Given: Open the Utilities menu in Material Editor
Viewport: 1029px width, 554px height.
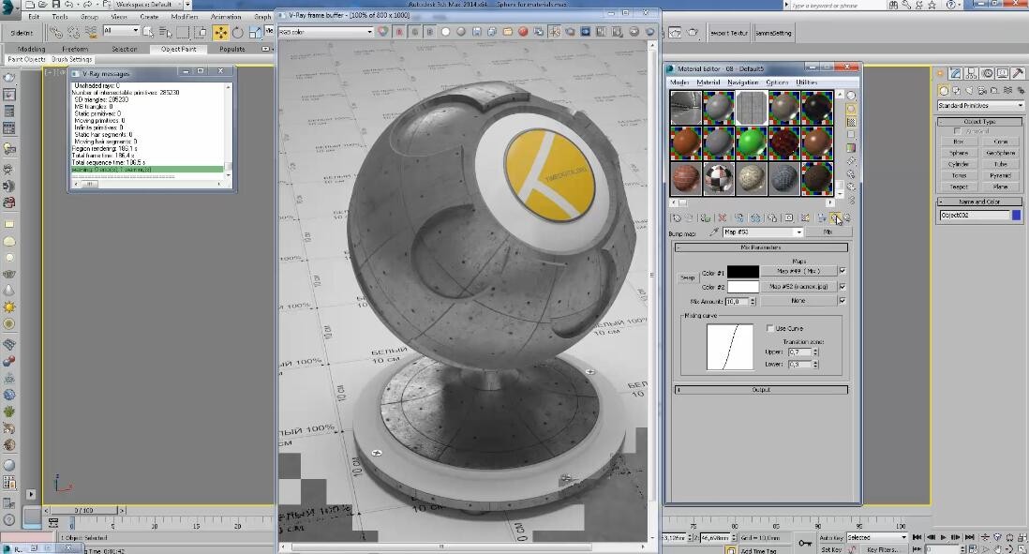Looking at the screenshot, I should 807,82.
